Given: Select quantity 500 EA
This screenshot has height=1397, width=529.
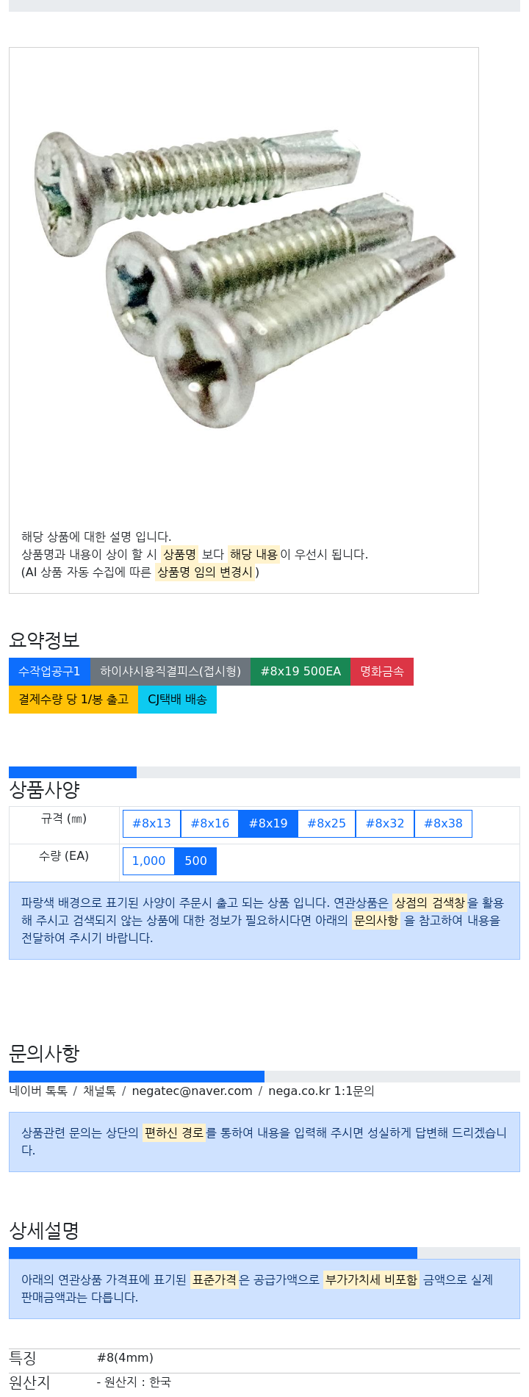Looking at the screenshot, I should tap(195, 861).
